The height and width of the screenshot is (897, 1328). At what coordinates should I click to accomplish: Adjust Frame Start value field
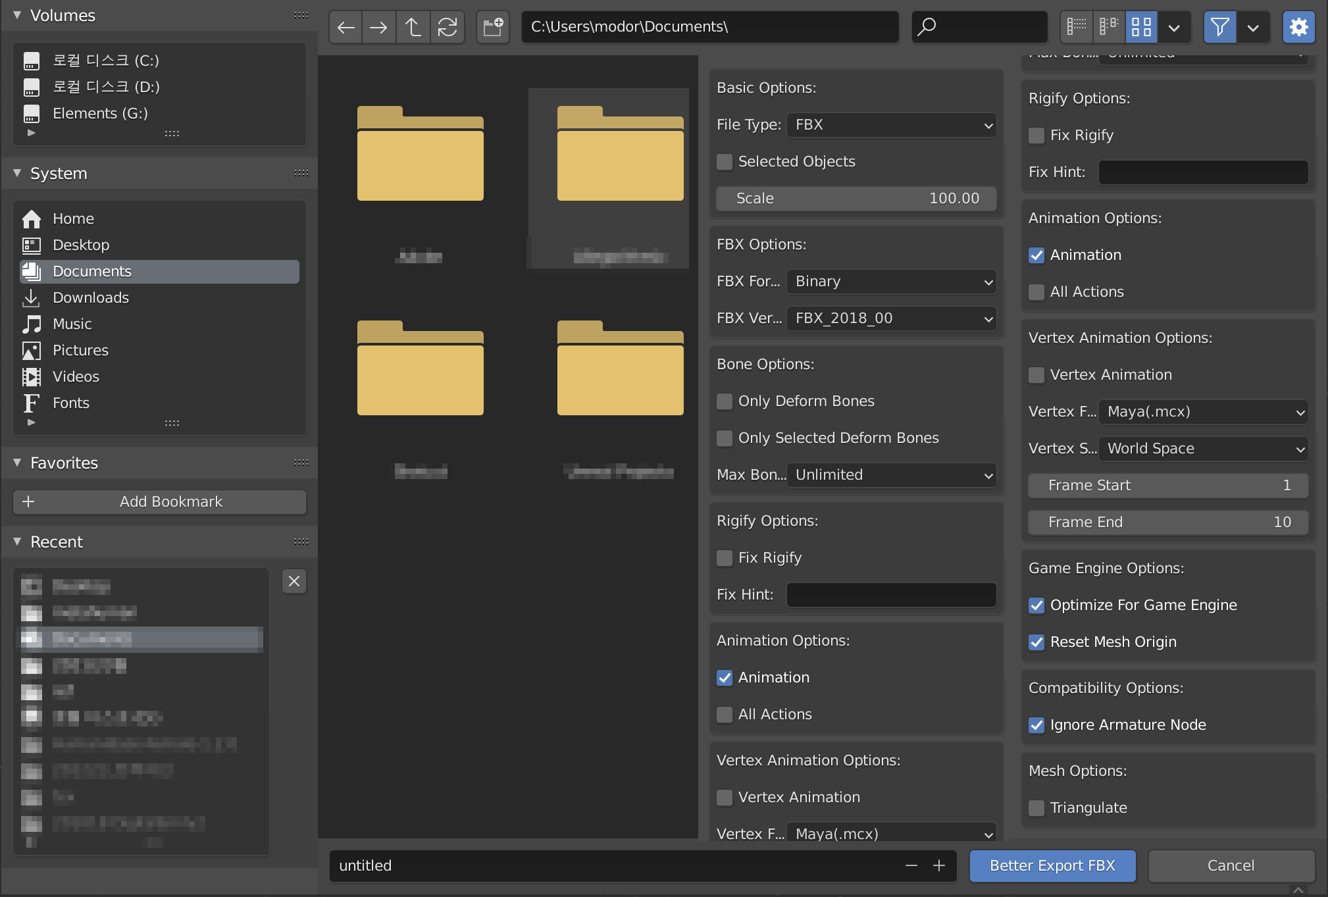click(x=1168, y=486)
